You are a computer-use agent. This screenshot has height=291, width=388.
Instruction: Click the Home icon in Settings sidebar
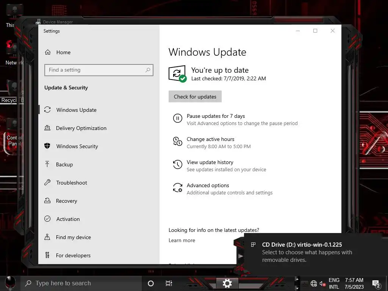[x=48, y=52]
